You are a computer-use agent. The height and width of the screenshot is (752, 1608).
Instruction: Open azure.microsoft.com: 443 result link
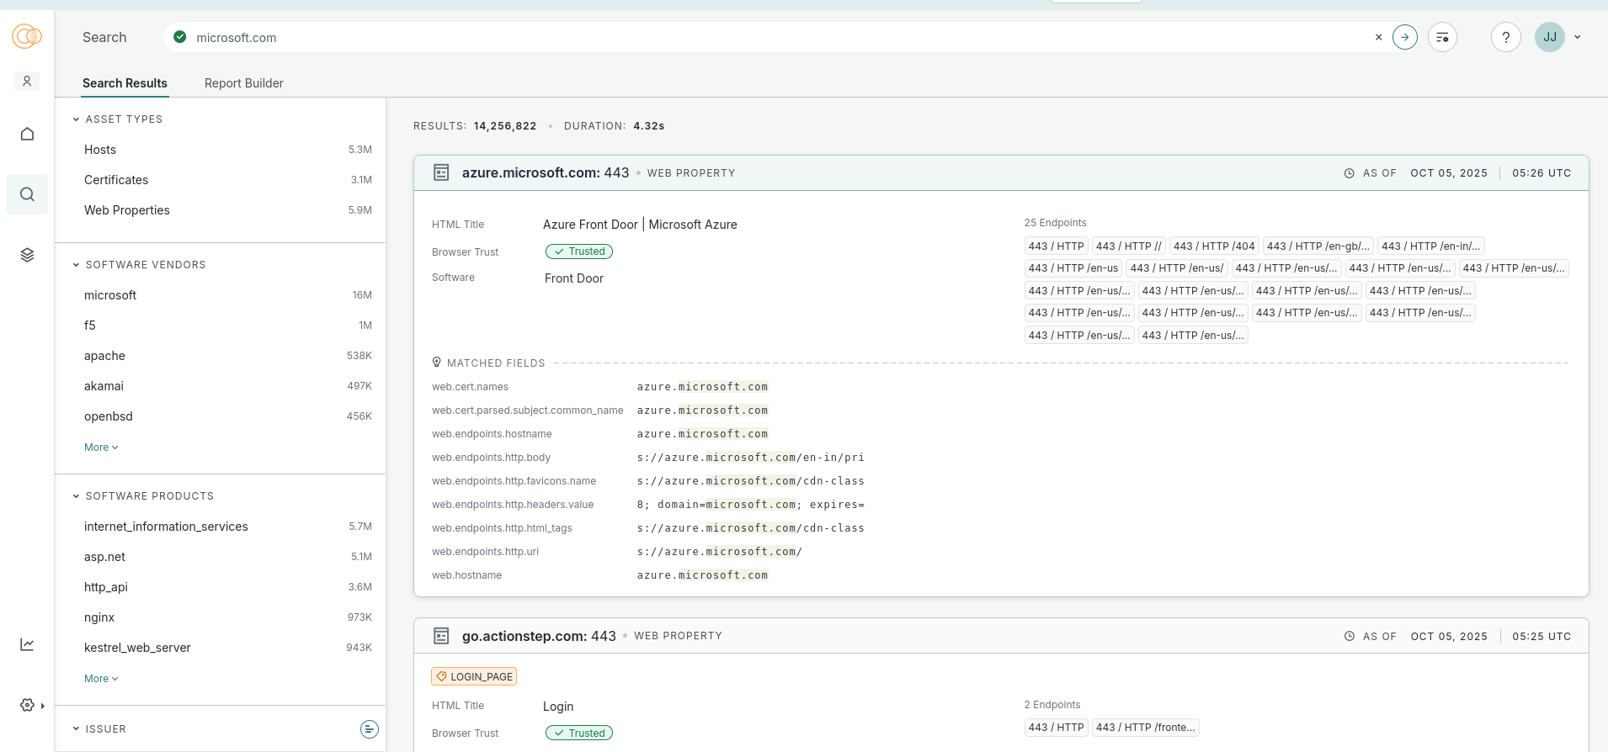(546, 172)
